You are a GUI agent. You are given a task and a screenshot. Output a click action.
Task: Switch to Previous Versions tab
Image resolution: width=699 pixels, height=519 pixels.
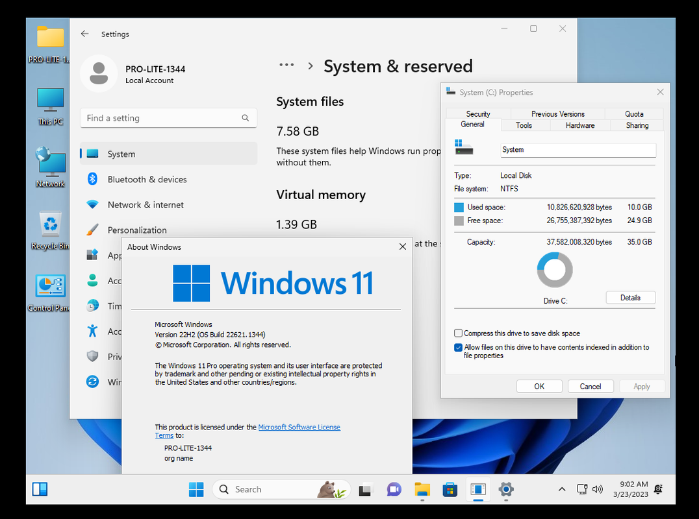tap(557, 114)
